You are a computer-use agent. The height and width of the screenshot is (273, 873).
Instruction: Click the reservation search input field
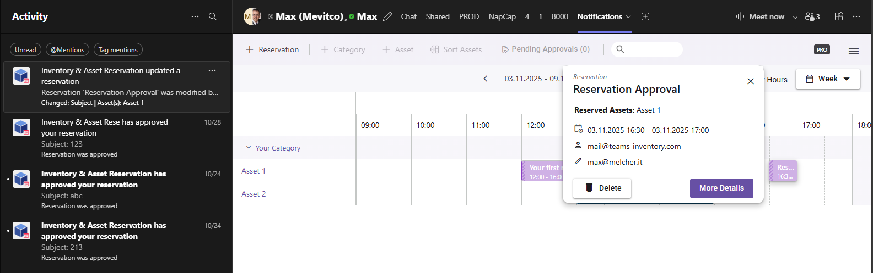(653, 49)
